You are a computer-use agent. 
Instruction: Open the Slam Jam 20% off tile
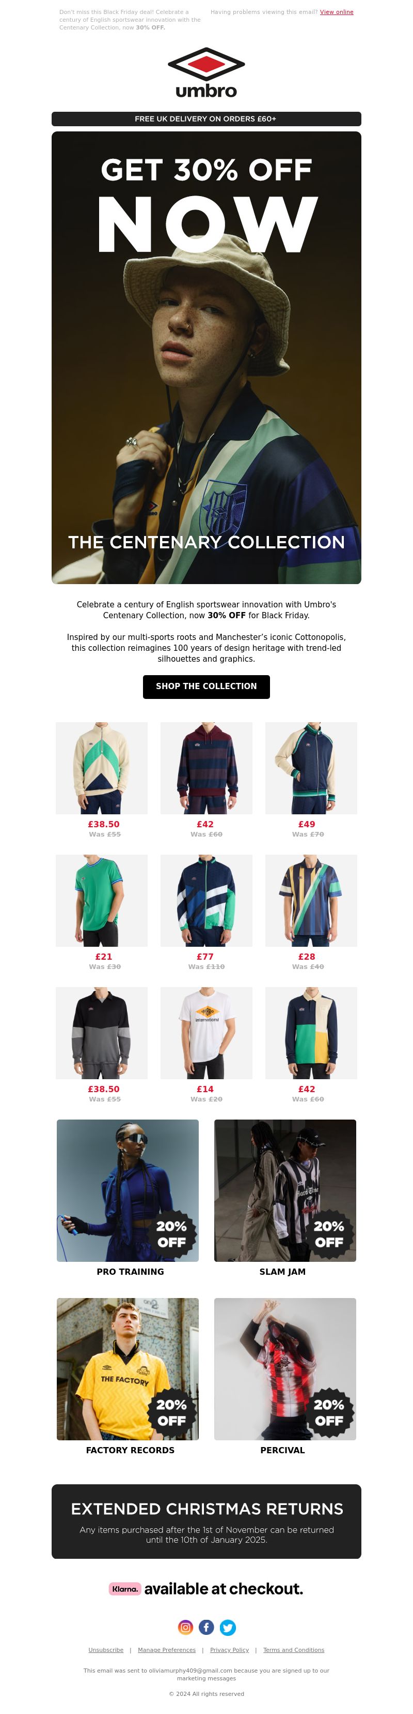click(x=285, y=1190)
